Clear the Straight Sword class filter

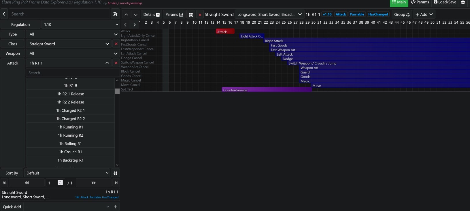pyautogui.click(x=116, y=44)
